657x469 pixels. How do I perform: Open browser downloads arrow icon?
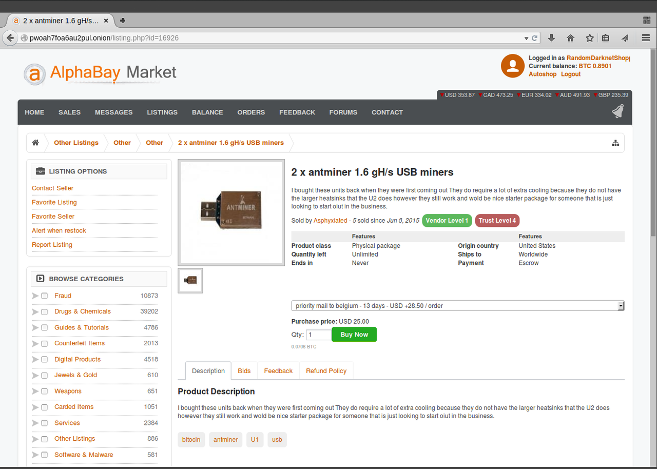(x=552, y=38)
